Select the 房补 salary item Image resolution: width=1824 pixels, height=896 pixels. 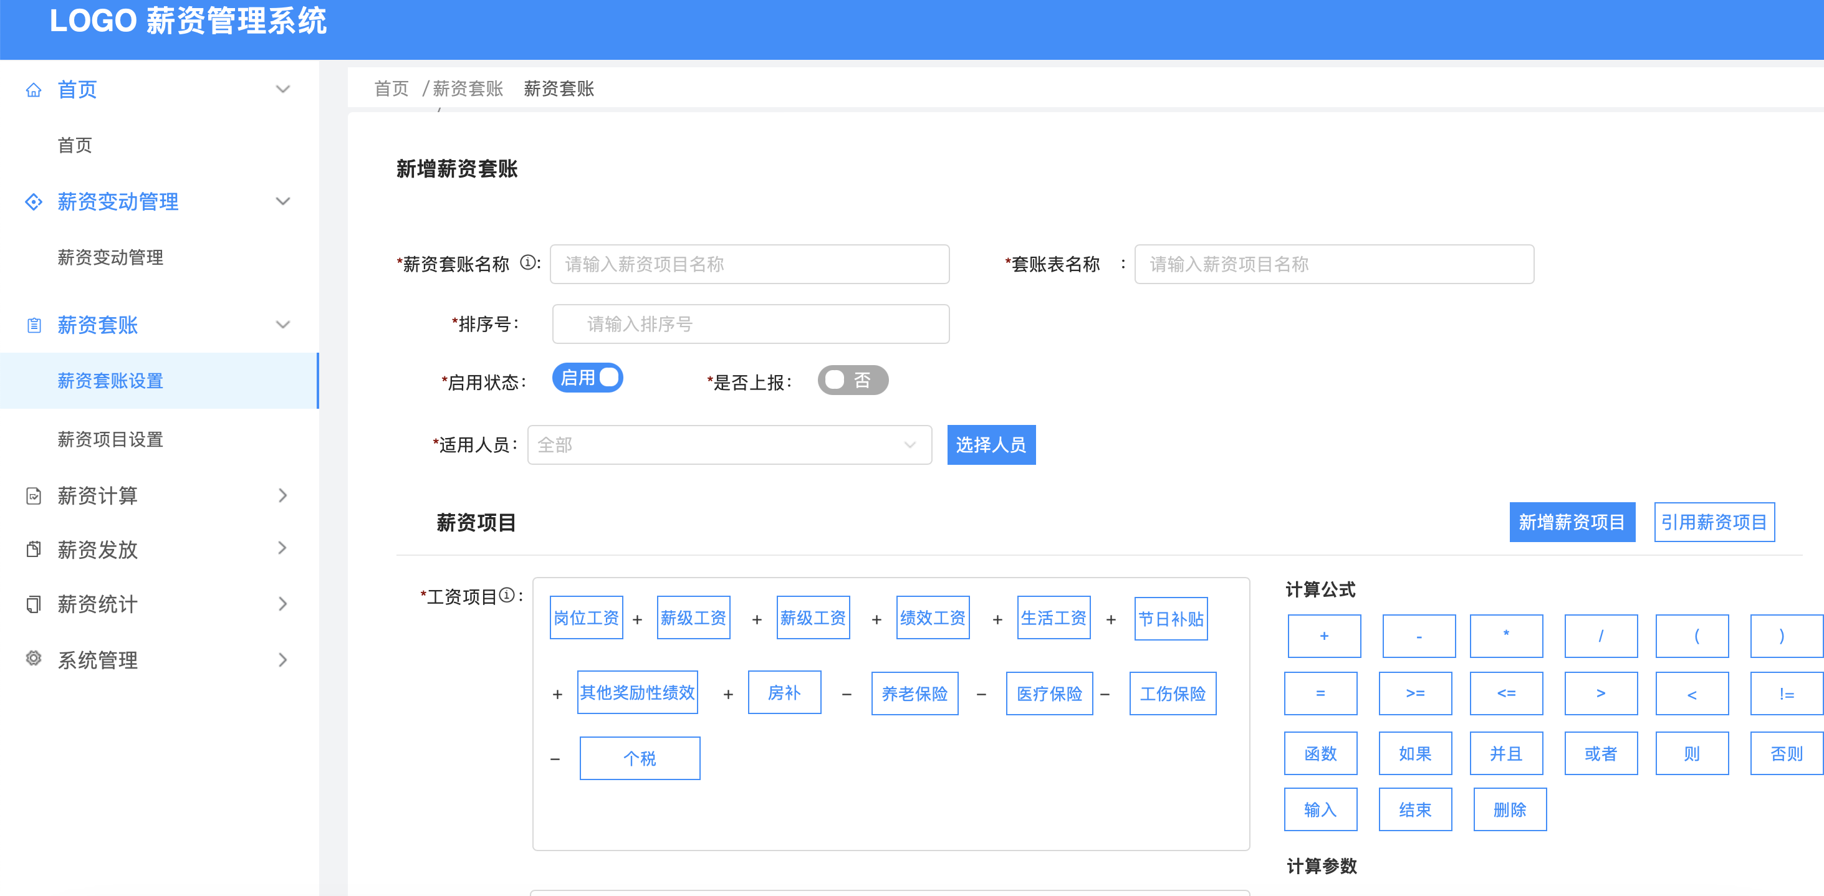coord(785,692)
